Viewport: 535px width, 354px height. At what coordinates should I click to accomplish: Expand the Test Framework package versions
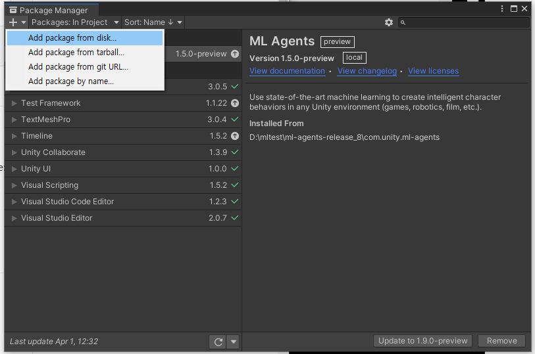click(x=14, y=103)
